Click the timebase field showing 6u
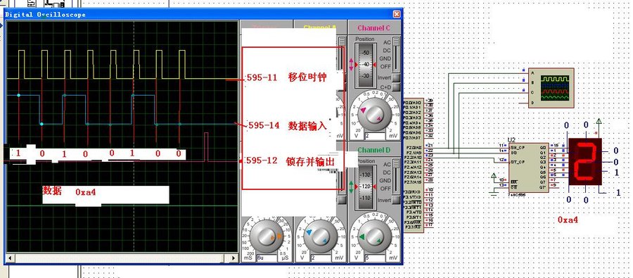Image resolution: width=633 pixels, height=278 pixels. (x=267, y=258)
